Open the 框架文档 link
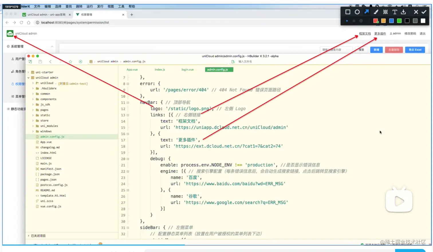 coord(365,33)
